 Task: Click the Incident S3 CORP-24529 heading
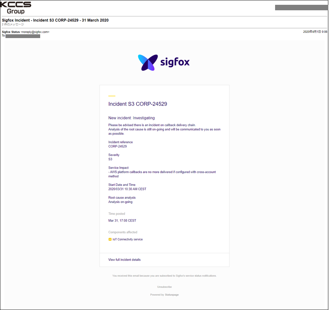(138, 104)
